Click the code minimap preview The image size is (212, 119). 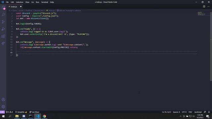tap(202, 14)
